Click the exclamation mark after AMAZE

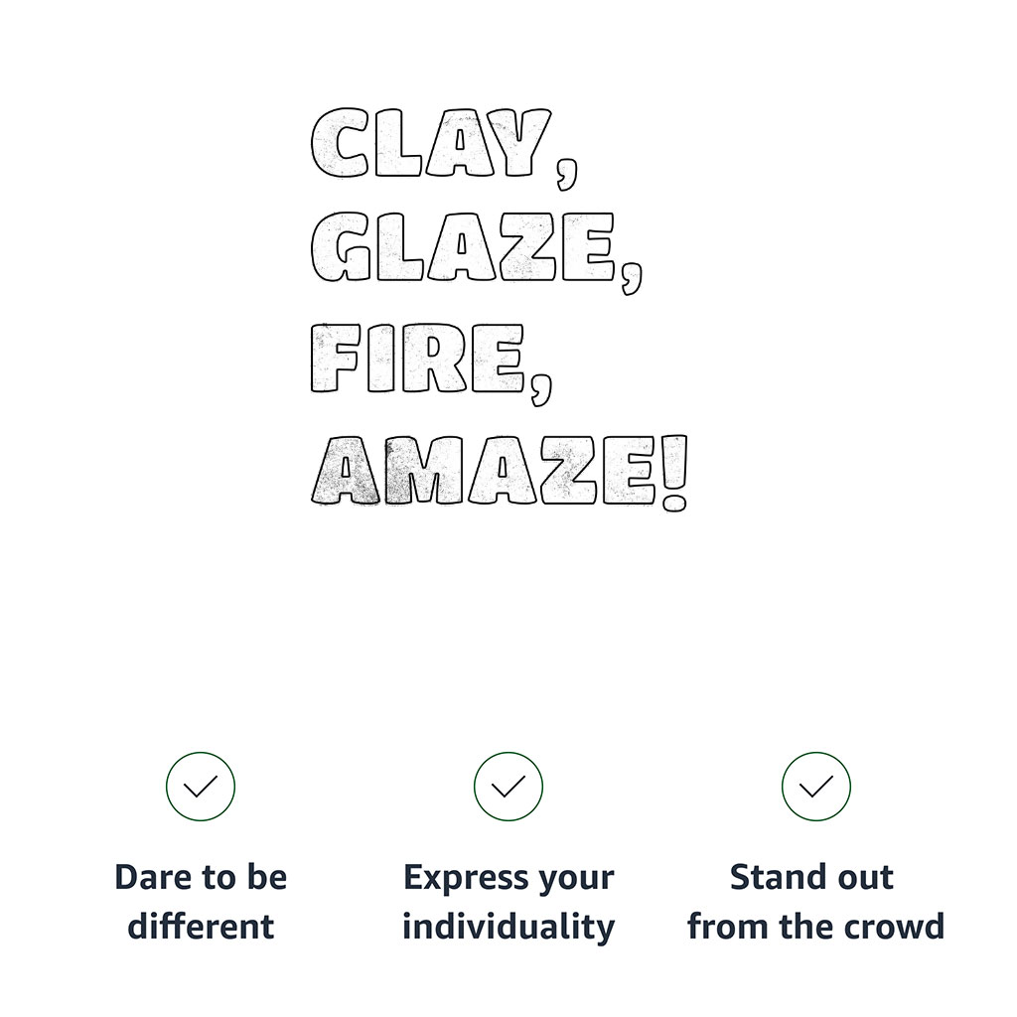coord(674,474)
